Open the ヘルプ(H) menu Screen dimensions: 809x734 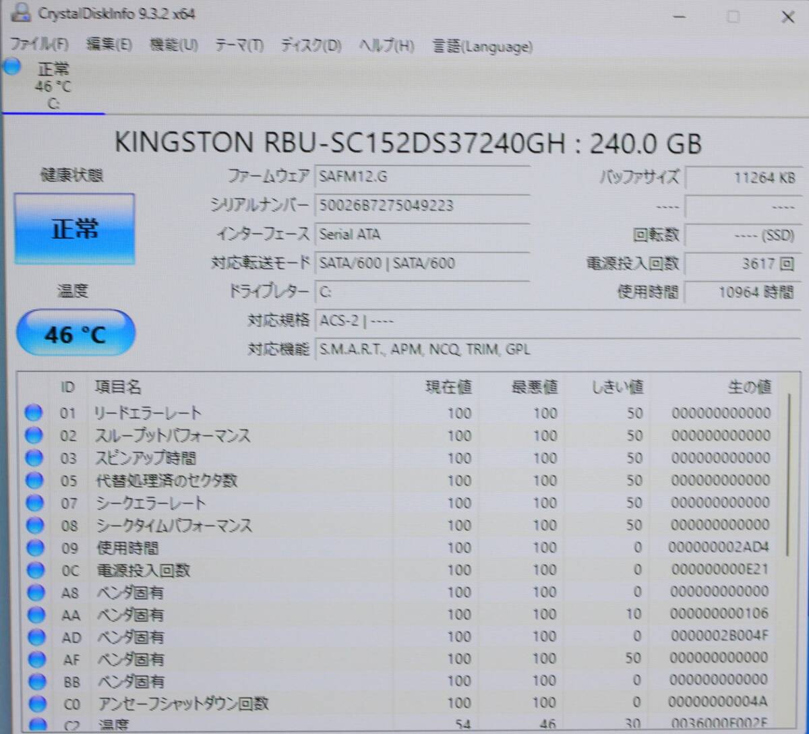[x=386, y=46]
